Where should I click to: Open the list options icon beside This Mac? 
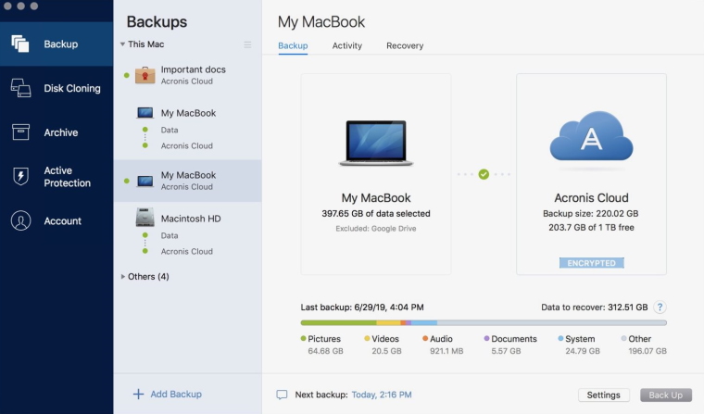point(247,44)
